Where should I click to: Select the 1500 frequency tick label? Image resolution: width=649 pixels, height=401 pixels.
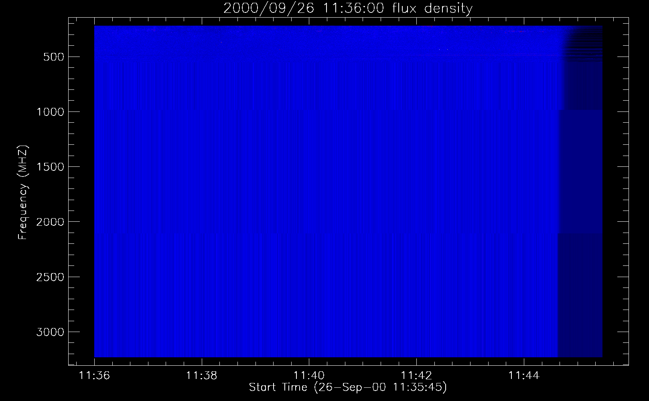coord(50,167)
